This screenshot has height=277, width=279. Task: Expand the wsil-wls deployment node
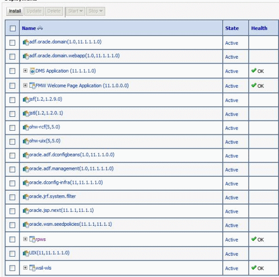coord(25,268)
